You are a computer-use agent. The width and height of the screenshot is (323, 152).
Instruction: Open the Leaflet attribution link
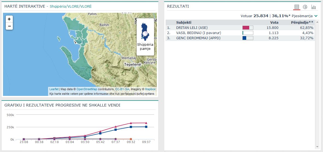point(54,89)
